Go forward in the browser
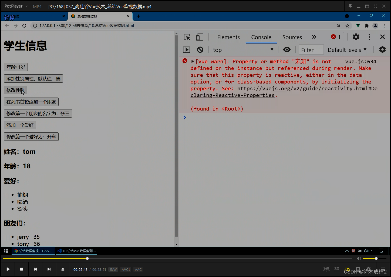This screenshot has height=277, width=391. 16,26
